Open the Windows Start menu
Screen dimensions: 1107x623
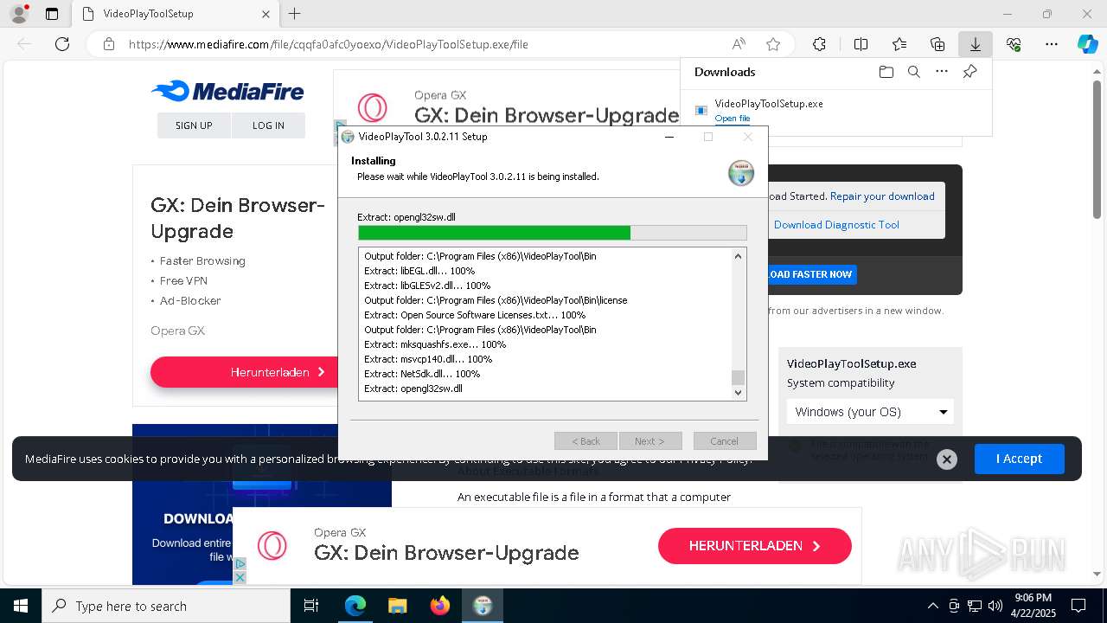click(20, 606)
